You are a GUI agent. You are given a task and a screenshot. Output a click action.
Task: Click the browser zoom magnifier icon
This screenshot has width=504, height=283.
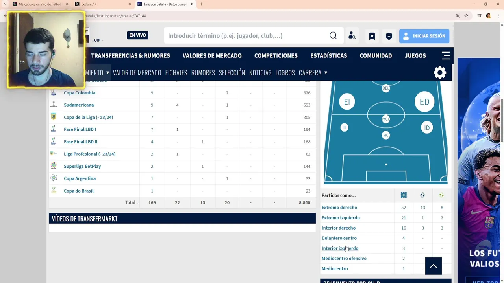pos(458,16)
